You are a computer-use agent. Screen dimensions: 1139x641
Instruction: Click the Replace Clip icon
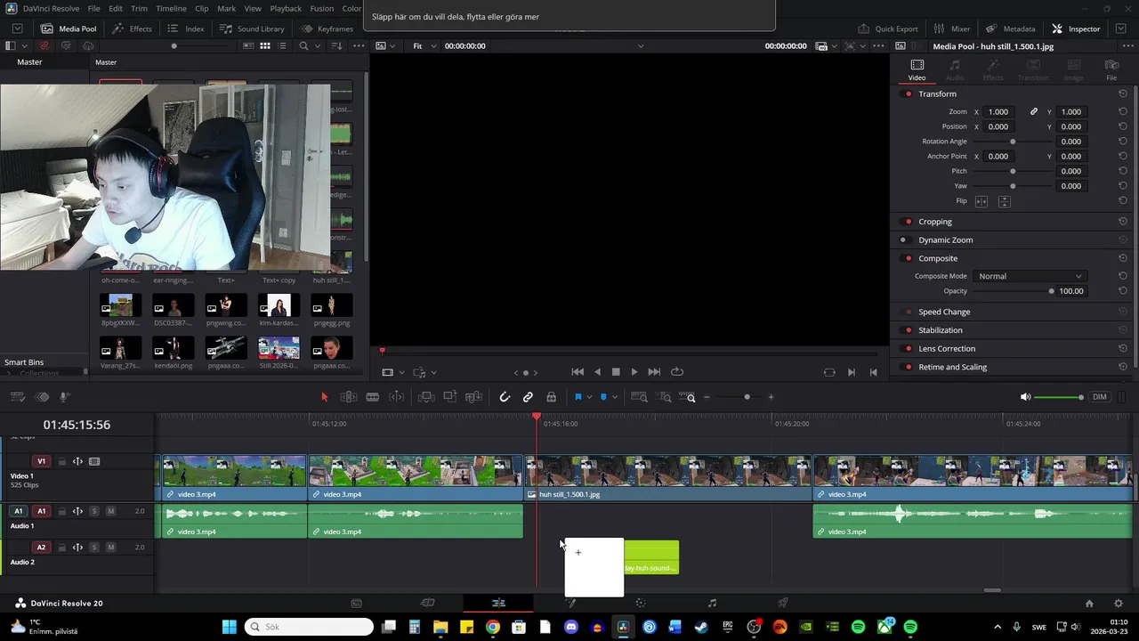tap(474, 397)
